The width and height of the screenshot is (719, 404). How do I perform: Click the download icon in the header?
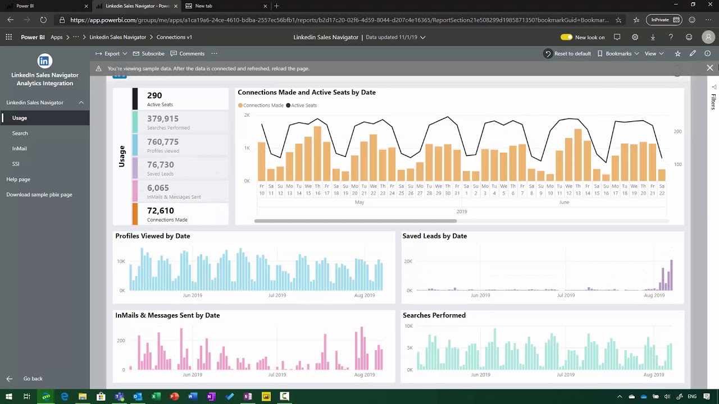653,37
